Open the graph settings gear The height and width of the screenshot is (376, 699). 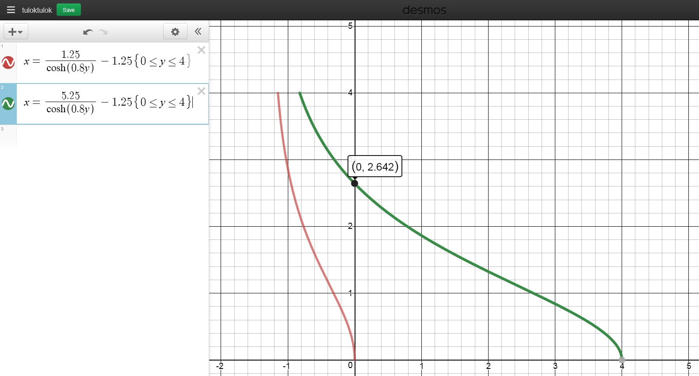(x=175, y=32)
